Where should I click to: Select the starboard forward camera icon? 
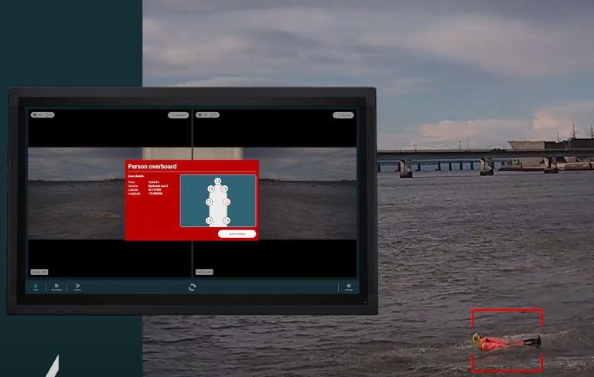coord(225,188)
